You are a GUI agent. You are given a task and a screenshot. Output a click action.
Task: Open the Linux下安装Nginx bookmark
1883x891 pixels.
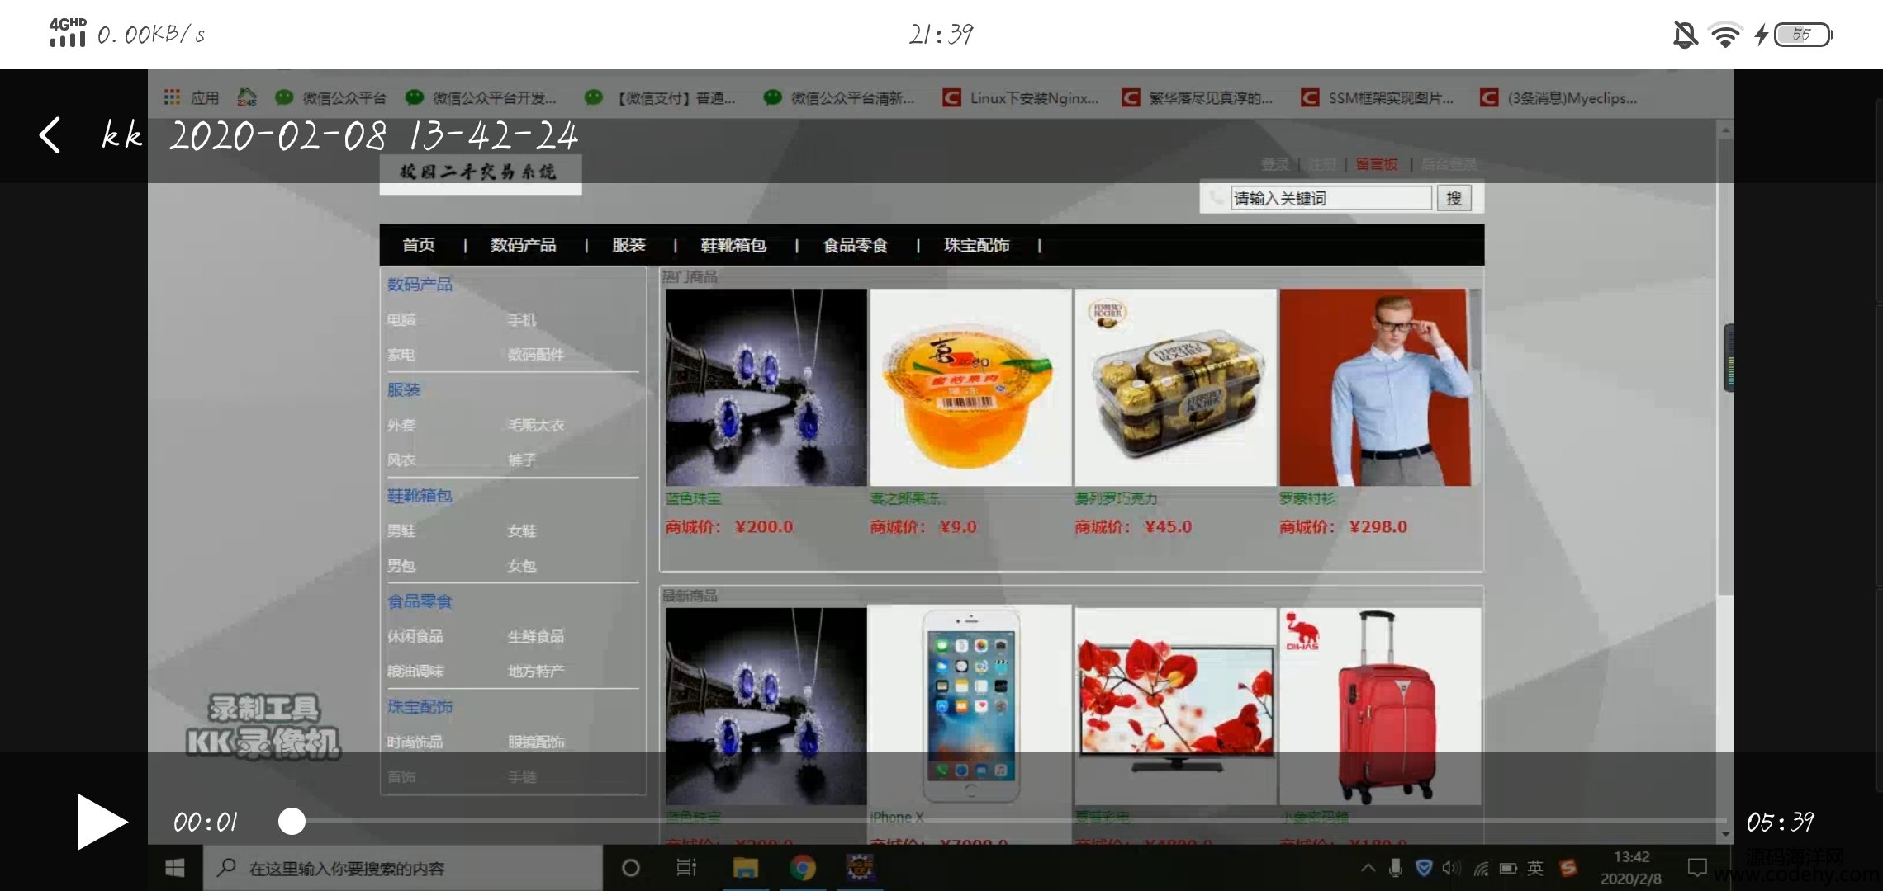[x=1021, y=97]
